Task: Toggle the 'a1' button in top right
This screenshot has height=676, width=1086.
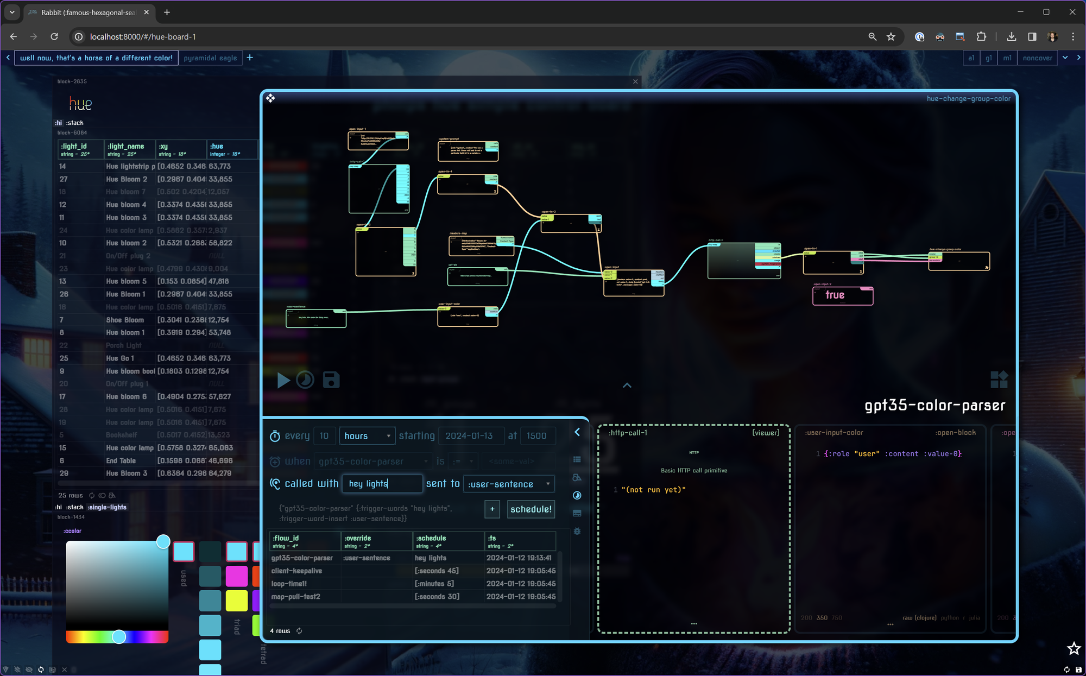Action: click(971, 58)
